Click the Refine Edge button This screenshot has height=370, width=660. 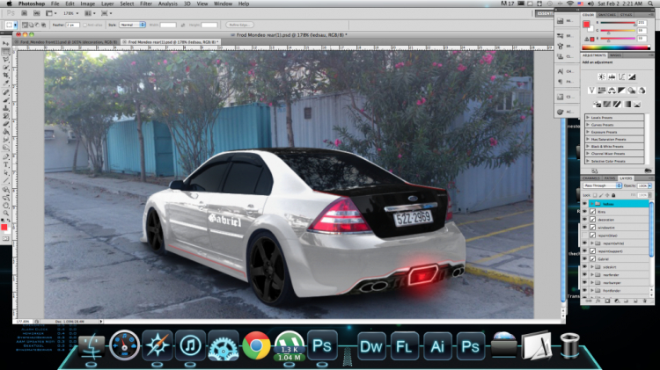click(x=239, y=25)
